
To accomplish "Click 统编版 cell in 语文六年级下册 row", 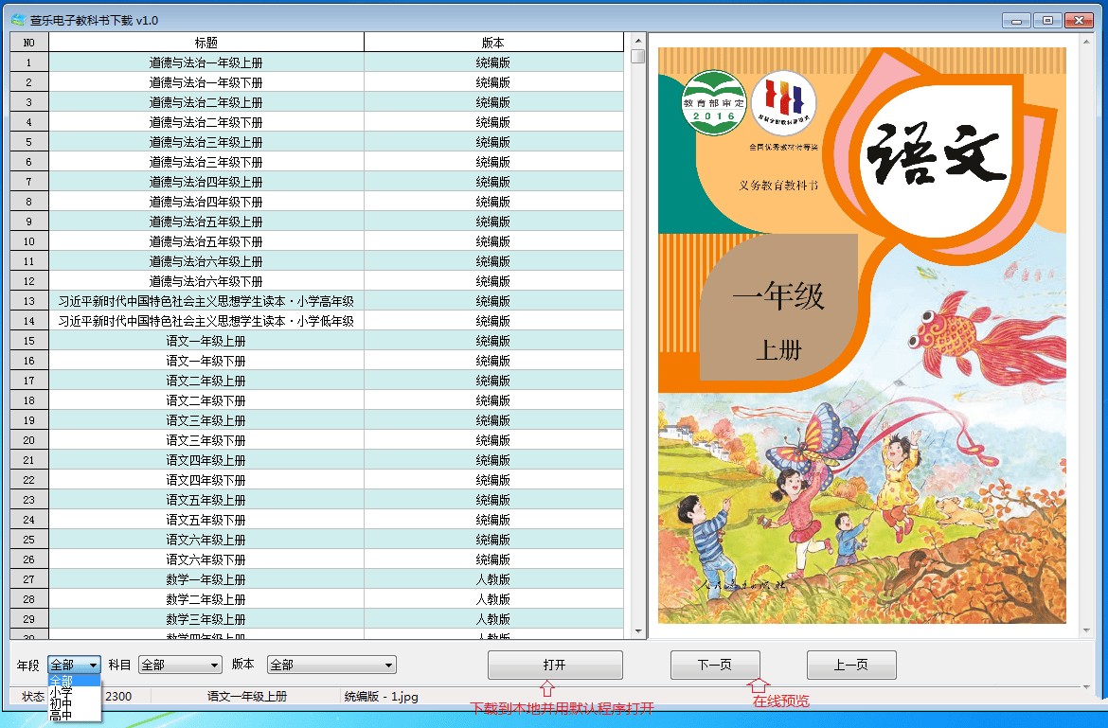I will [493, 559].
